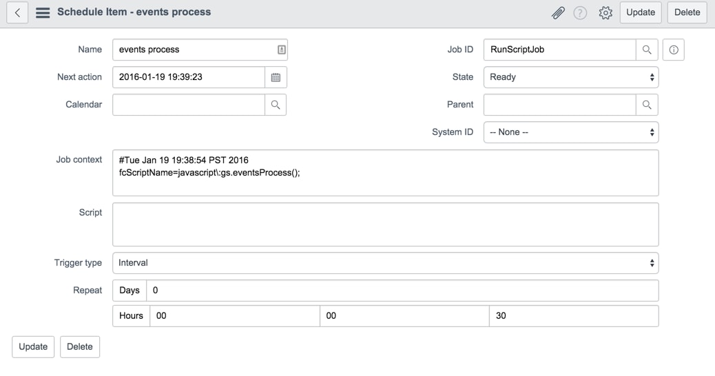Click the Repeat Days value field
The image size is (715, 376).
coord(402,291)
